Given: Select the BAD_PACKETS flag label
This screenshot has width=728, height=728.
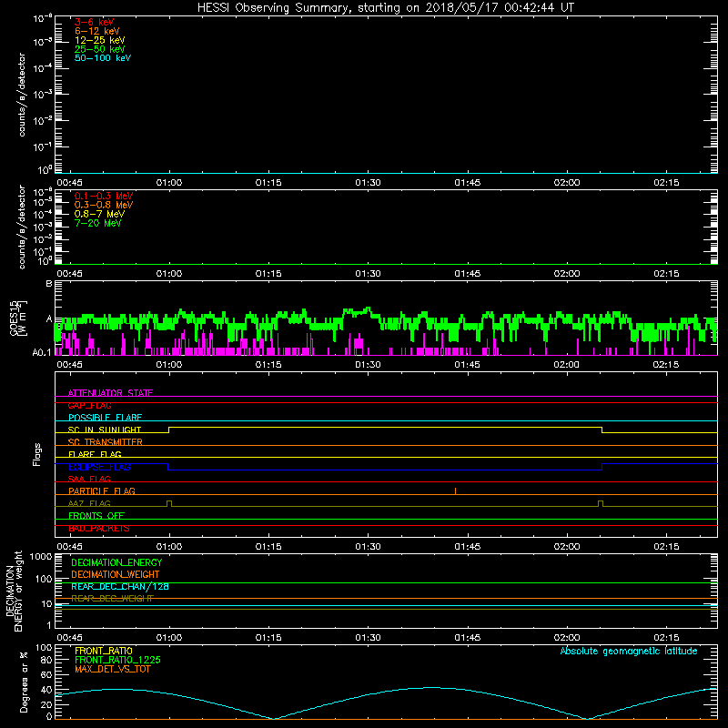Looking at the screenshot, I should (x=98, y=529).
